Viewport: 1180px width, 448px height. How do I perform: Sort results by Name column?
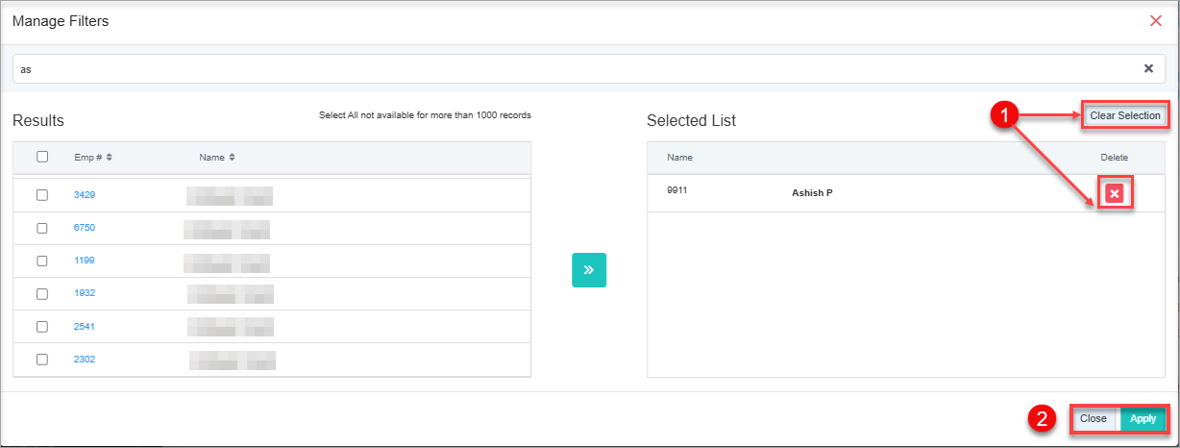click(217, 158)
